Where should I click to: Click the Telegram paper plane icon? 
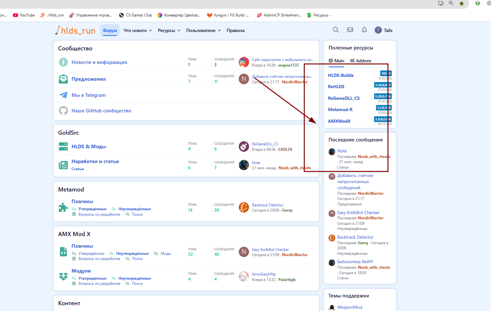[x=63, y=95]
